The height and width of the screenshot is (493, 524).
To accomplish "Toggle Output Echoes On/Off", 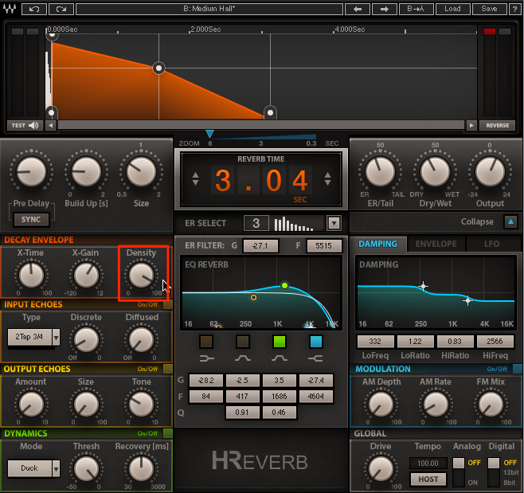I will [x=168, y=369].
